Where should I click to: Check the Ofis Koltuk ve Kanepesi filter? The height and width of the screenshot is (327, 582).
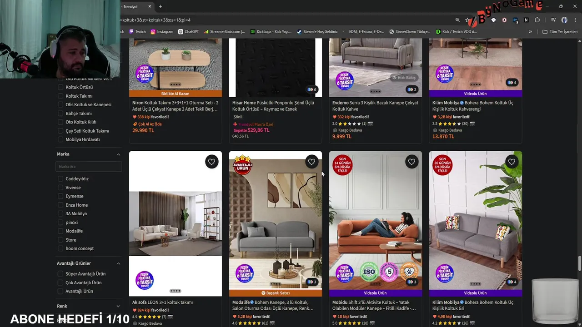click(x=60, y=104)
